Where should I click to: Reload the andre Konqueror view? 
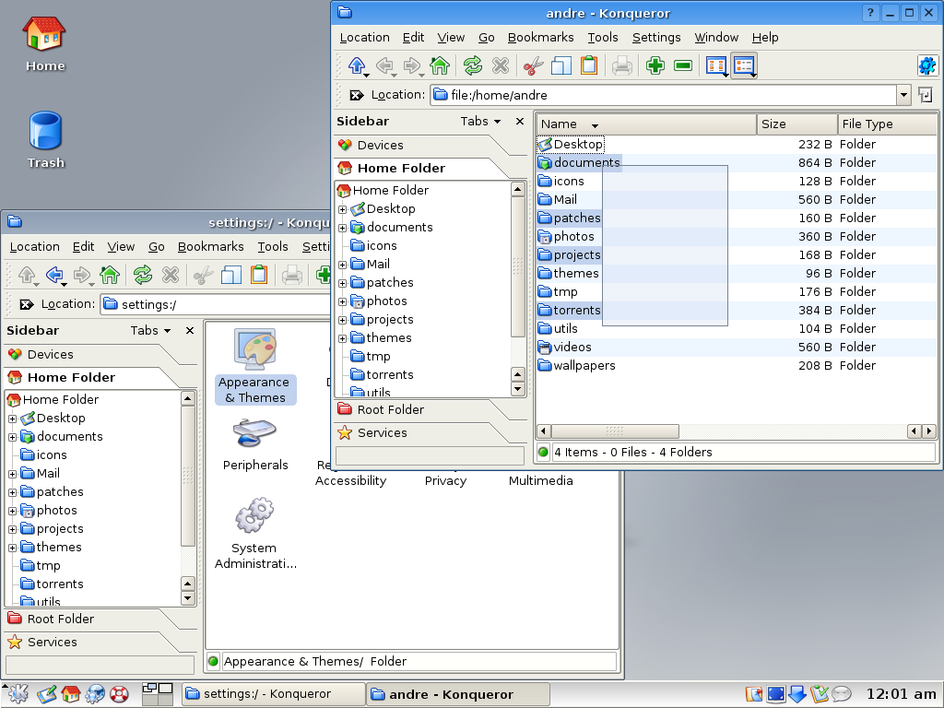[473, 65]
